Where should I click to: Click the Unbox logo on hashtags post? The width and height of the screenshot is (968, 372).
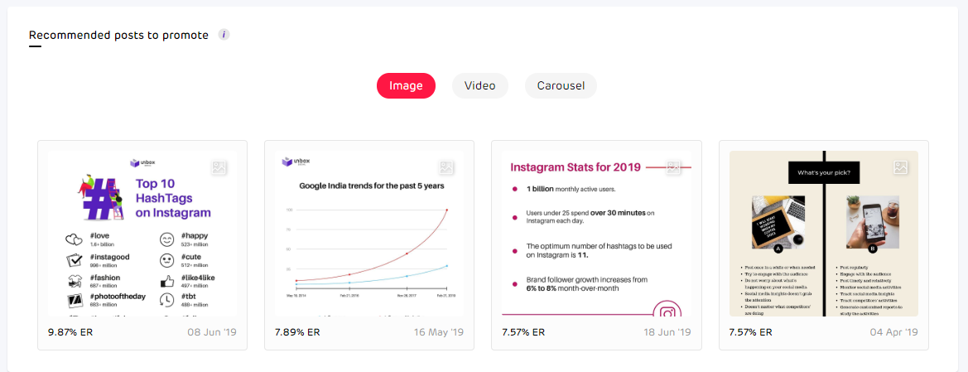(x=142, y=163)
